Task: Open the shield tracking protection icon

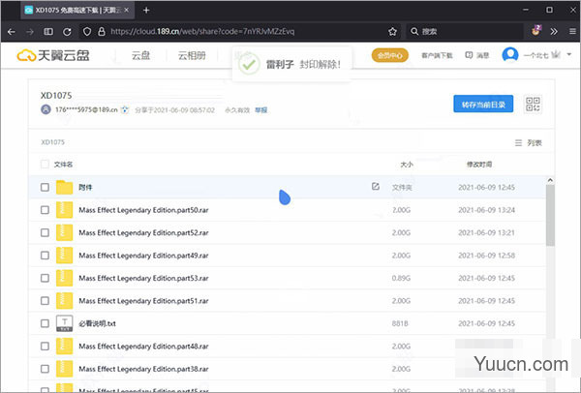Action: tap(87, 32)
